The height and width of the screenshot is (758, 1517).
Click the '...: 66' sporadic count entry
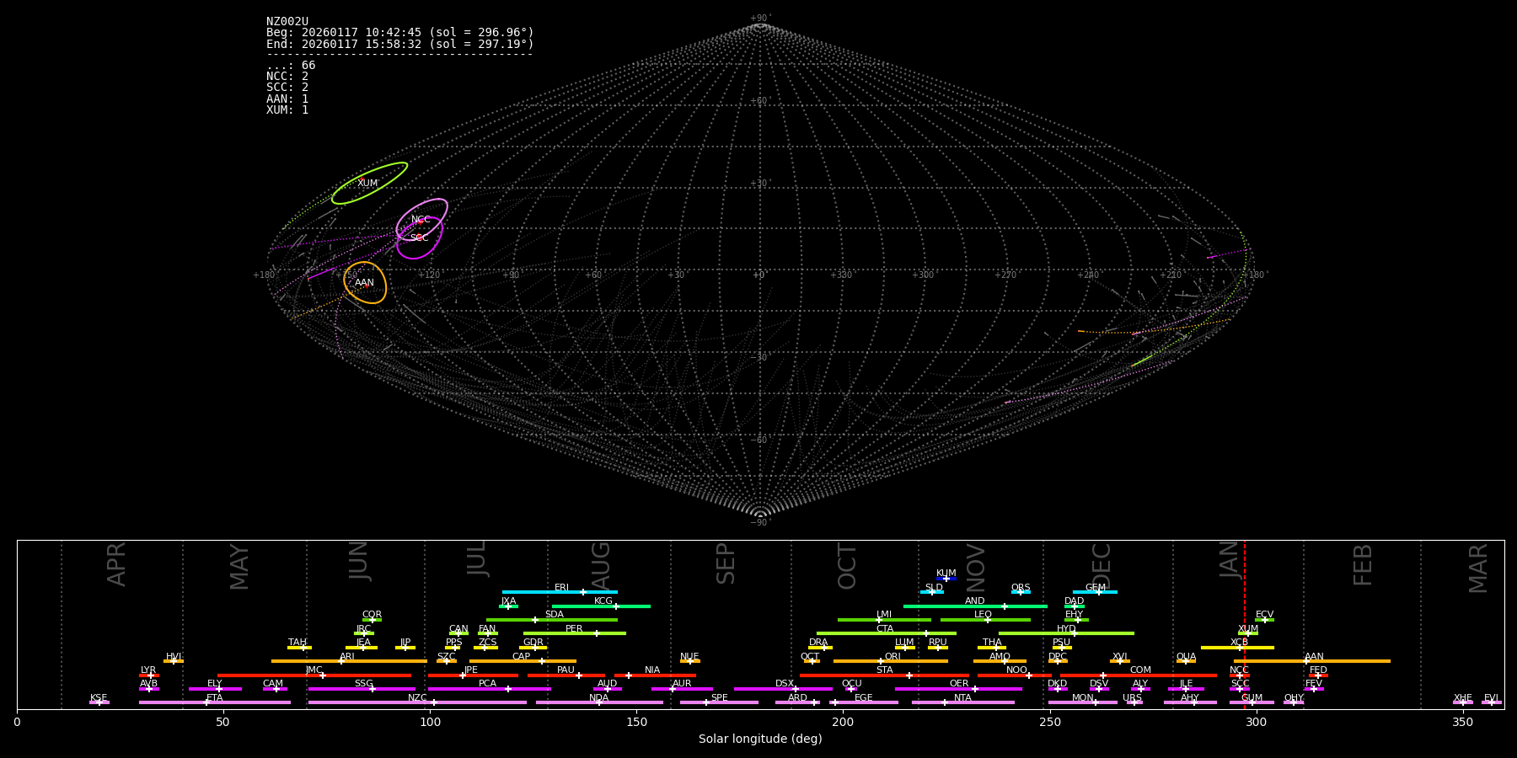tap(291, 66)
